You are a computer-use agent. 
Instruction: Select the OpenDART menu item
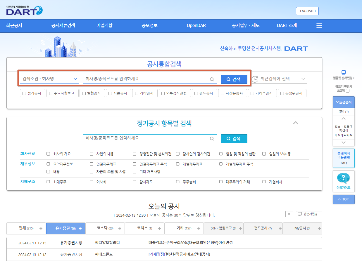point(197,26)
